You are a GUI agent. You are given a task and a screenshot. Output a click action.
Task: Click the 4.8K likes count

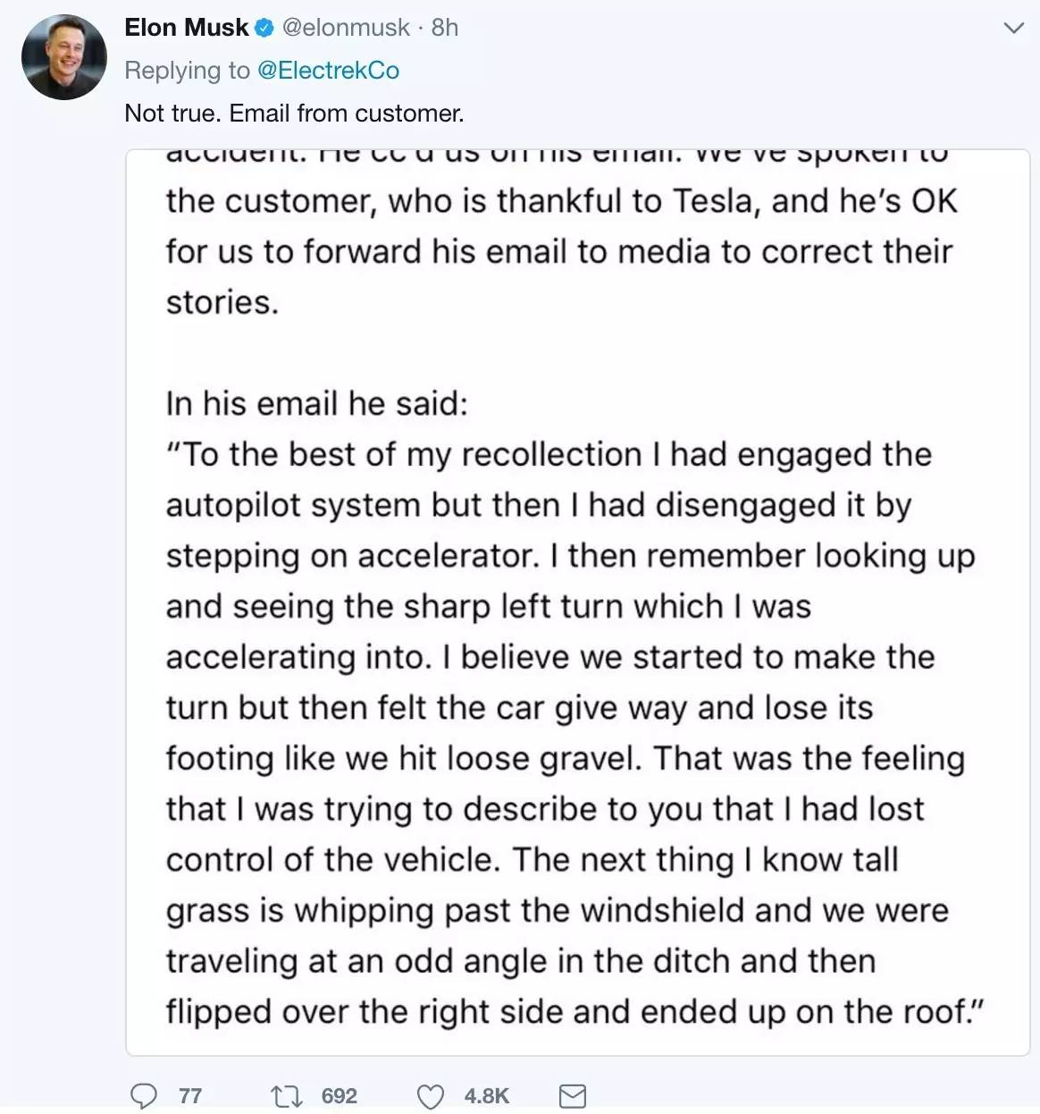(486, 1096)
